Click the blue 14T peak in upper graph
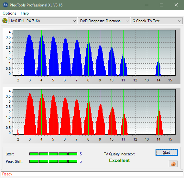 (158, 68)
